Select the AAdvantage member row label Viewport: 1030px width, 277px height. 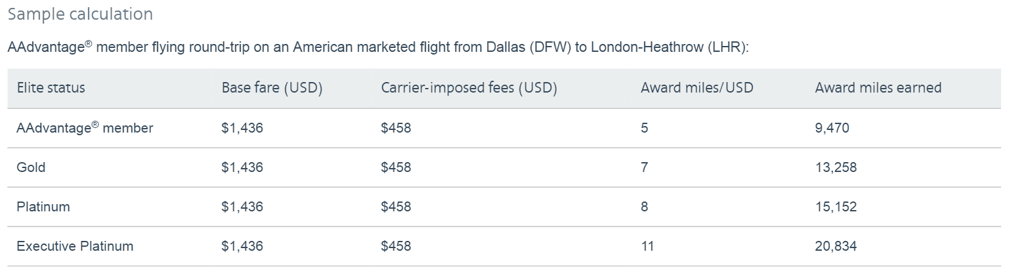(x=85, y=128)
